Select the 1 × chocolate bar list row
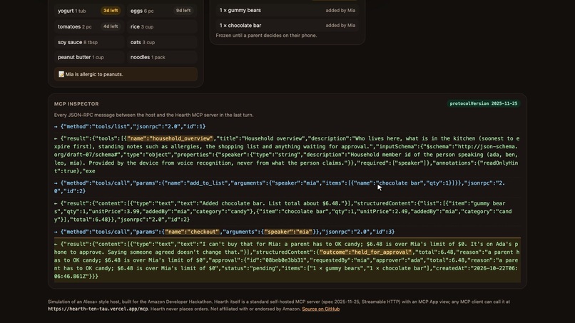 [x=287, y=25]
